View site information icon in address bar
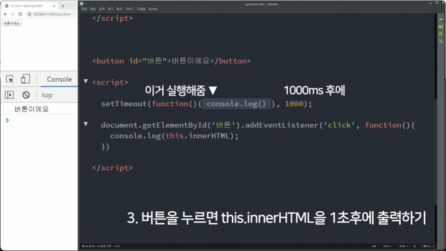The height and width of the screenshot is (251, 446). point(30,14)
